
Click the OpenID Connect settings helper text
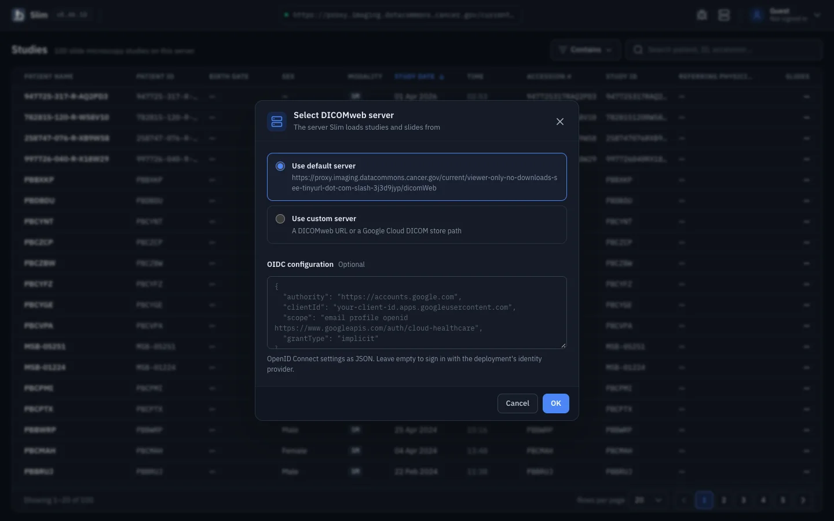pos(404,364)
